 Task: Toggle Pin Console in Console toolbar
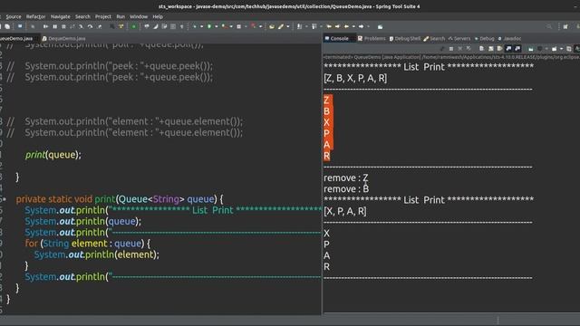click(x=531, y=49)
